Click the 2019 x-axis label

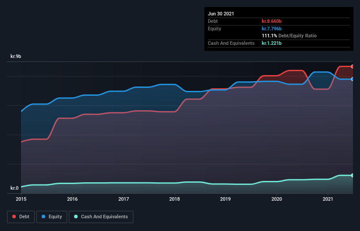point(225,199)
